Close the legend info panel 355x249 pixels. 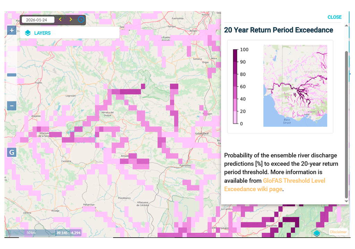(x=334, y=17)
